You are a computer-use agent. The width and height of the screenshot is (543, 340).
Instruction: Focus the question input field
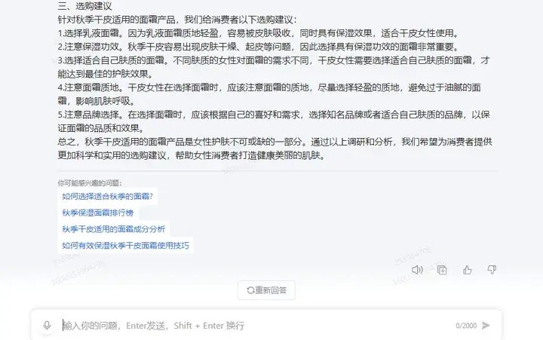tap(256, 326)
